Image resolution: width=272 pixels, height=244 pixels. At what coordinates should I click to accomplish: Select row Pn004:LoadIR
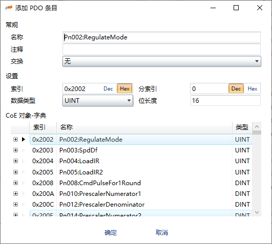pos(141,161)
